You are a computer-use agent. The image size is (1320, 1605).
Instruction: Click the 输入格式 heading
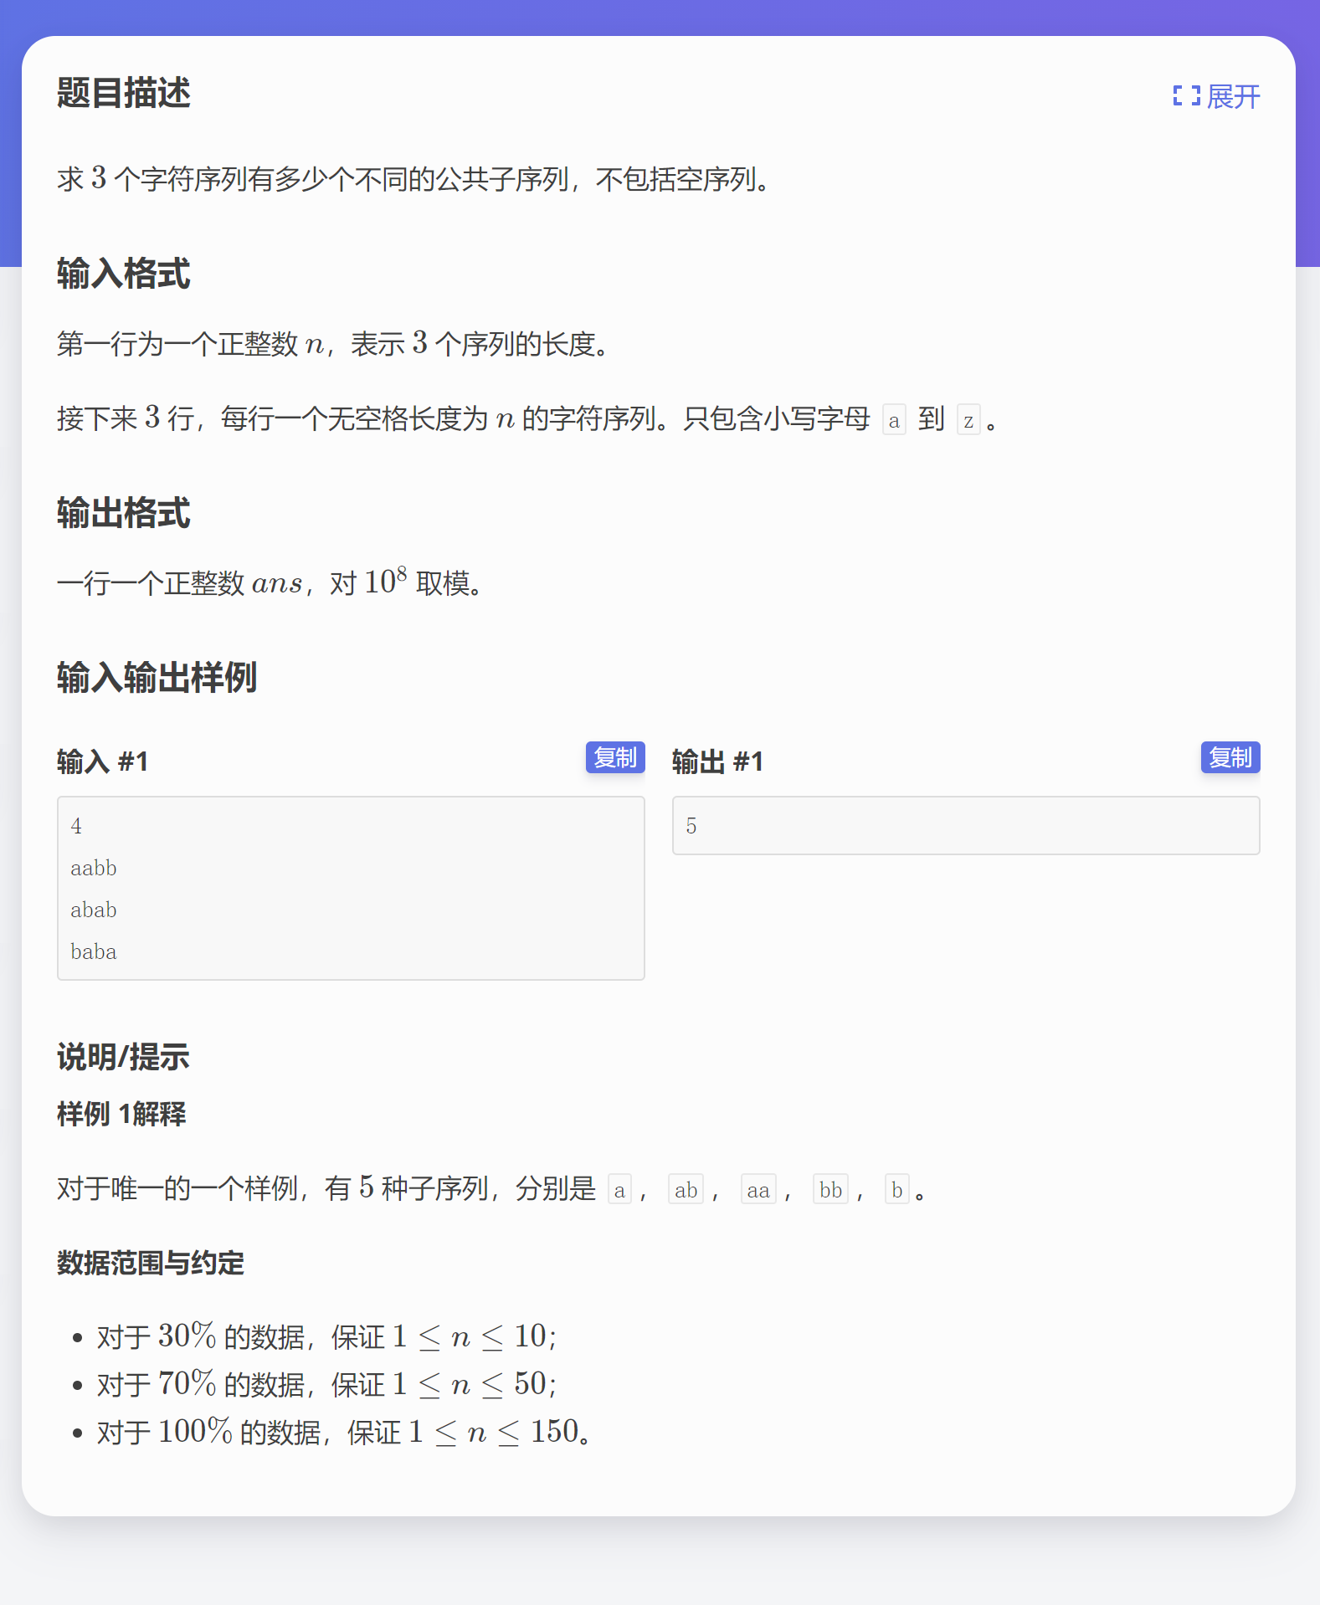point(124,274)
